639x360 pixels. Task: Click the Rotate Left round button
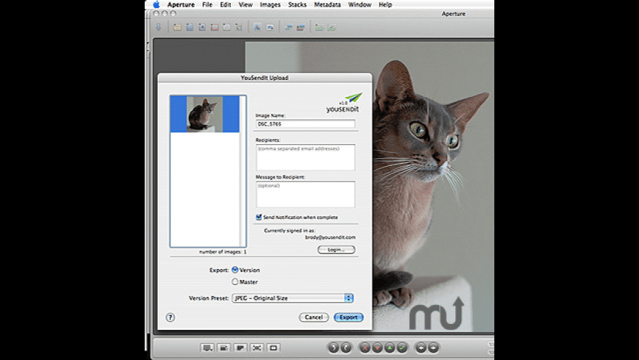[x=333, y=348]
